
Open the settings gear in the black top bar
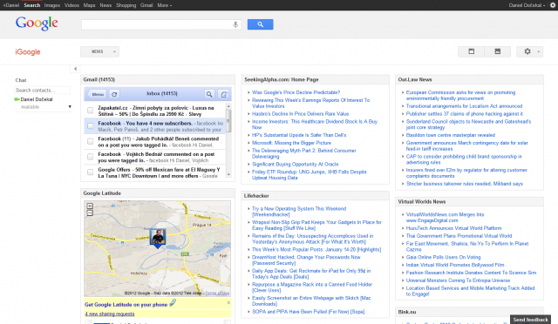tap(553, 5)
